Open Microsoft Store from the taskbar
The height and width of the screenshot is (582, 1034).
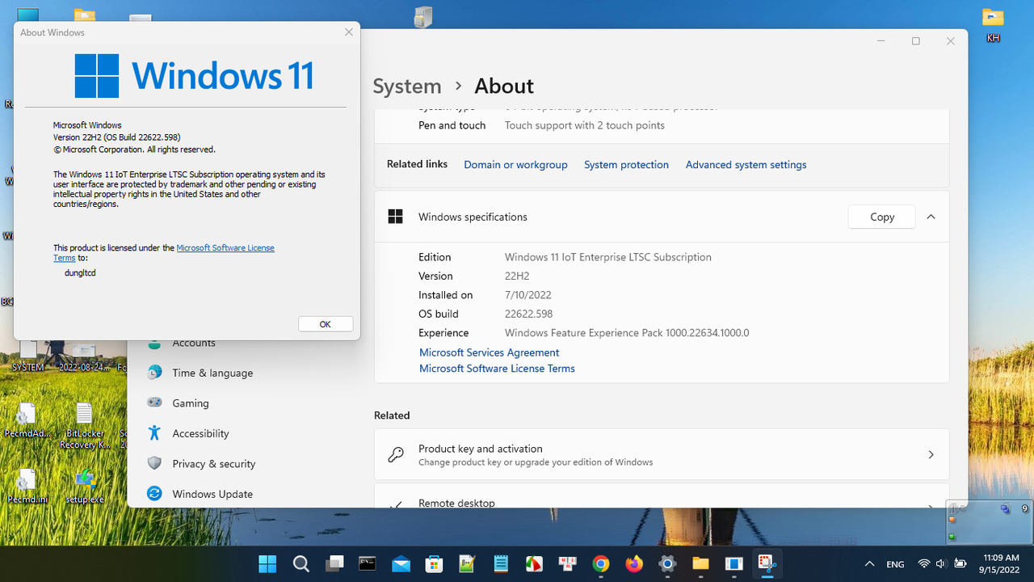click(x=434, y=563)
